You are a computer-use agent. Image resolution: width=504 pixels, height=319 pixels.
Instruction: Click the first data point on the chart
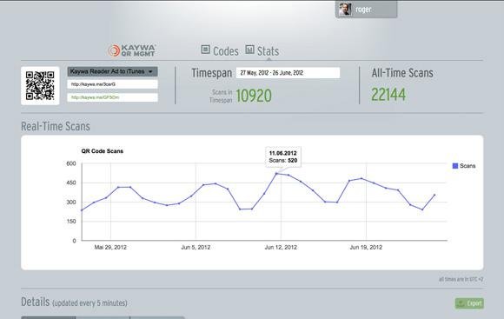82,210
